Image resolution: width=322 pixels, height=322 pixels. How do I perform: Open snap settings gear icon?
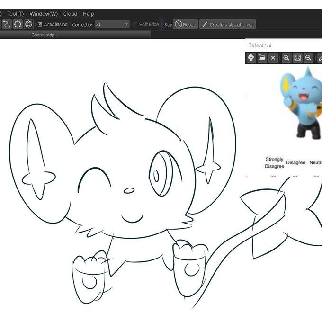28,24
